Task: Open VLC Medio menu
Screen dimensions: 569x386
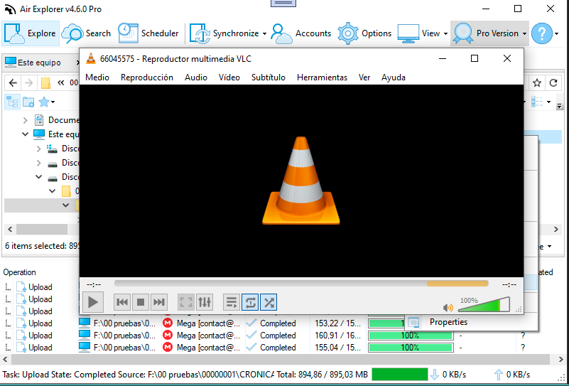Action: coord(97,77)
